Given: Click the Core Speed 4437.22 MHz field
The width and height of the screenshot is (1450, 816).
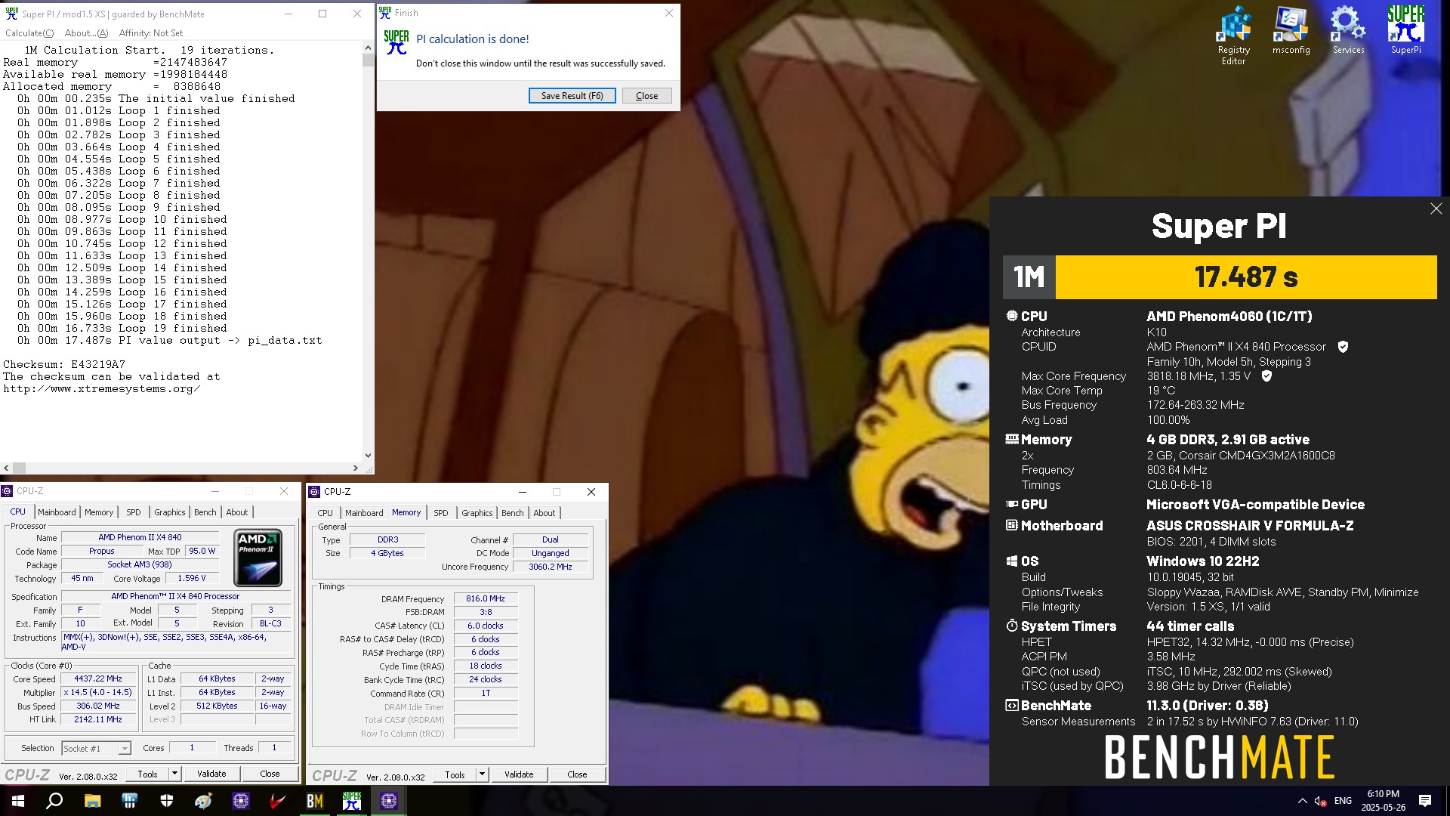Looking at the screenshot, I should (x=98, y=679).
